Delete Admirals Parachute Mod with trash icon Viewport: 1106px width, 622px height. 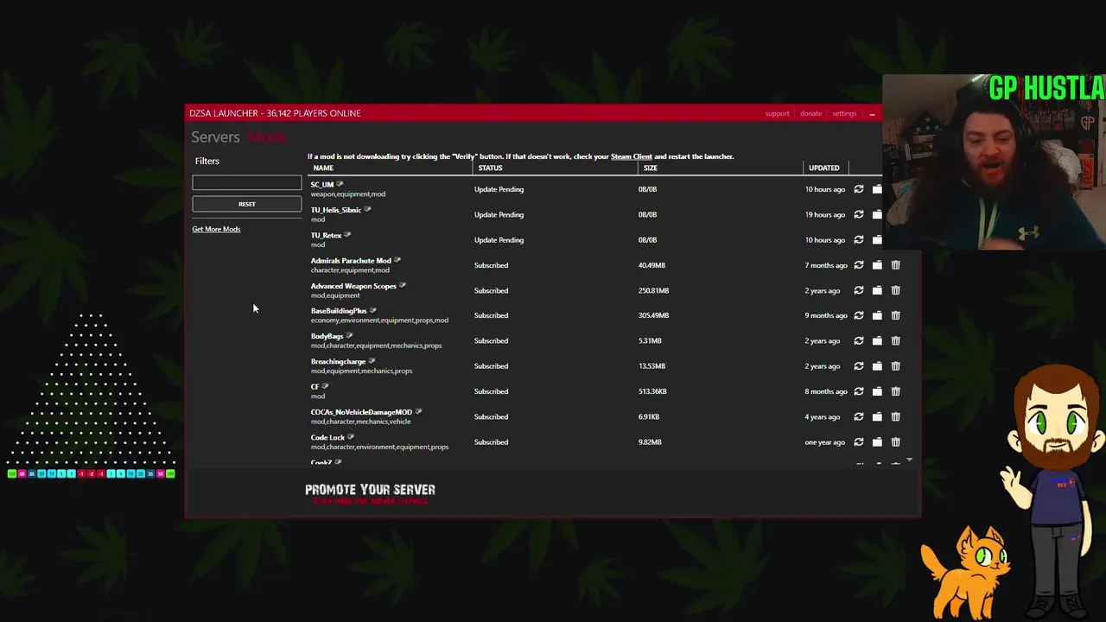[895, 265]
